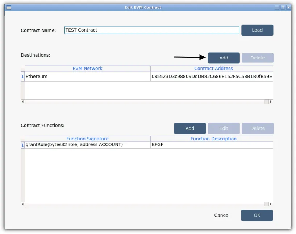Click the Delete button for Destinations
296x234 pixels.
[x=258, y=58]
